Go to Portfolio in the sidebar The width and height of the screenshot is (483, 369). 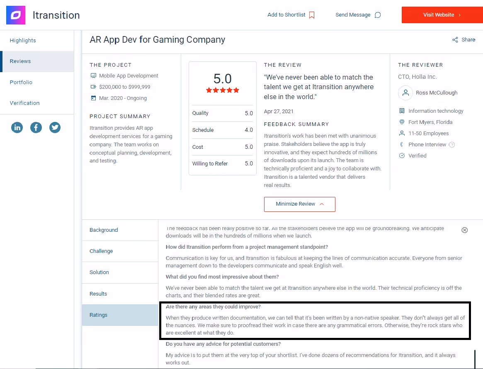(x=37, y=82)
